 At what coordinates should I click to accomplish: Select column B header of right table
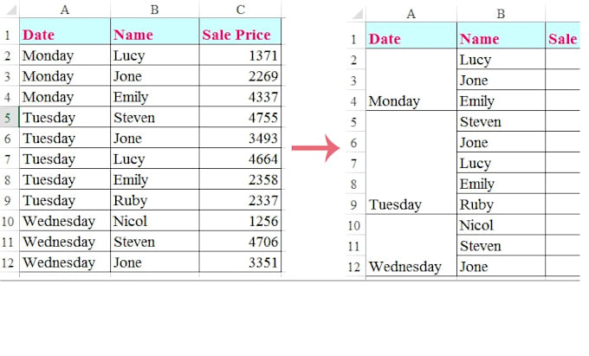[501, 14]
